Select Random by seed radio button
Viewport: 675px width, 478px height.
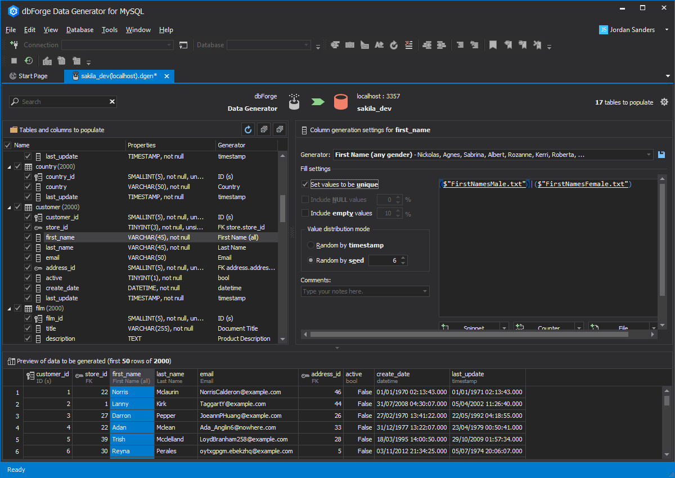310,260
